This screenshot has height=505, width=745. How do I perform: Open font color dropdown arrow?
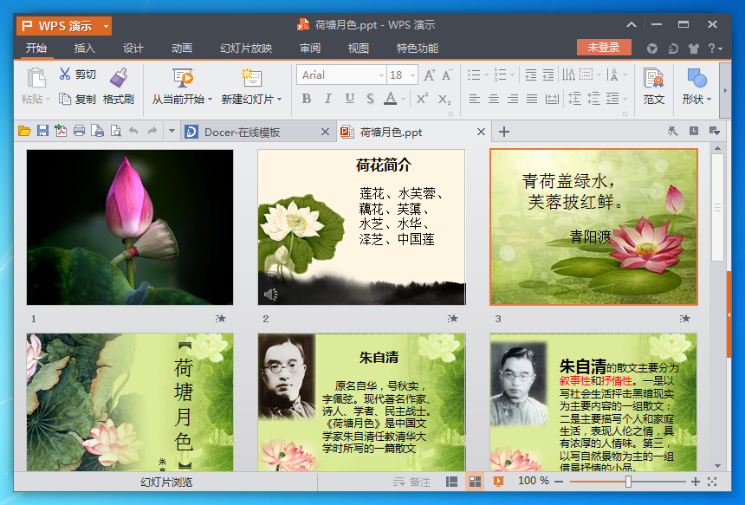point(404,99)
